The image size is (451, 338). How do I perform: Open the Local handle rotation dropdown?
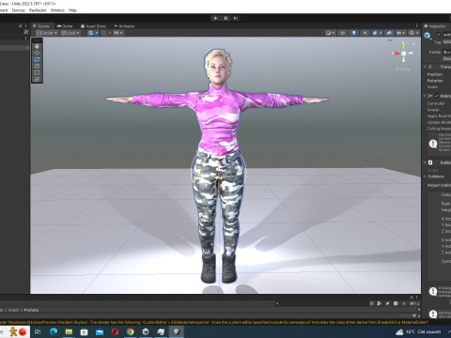click(70, 33)
